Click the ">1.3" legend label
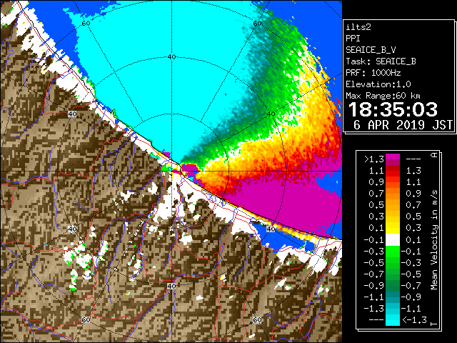This screenshot has width=457, height=343. [374, 159]
